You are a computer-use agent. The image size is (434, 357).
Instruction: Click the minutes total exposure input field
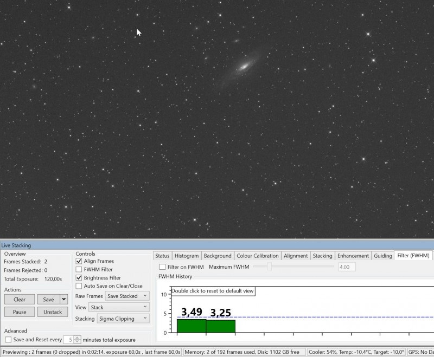point(69,340)
